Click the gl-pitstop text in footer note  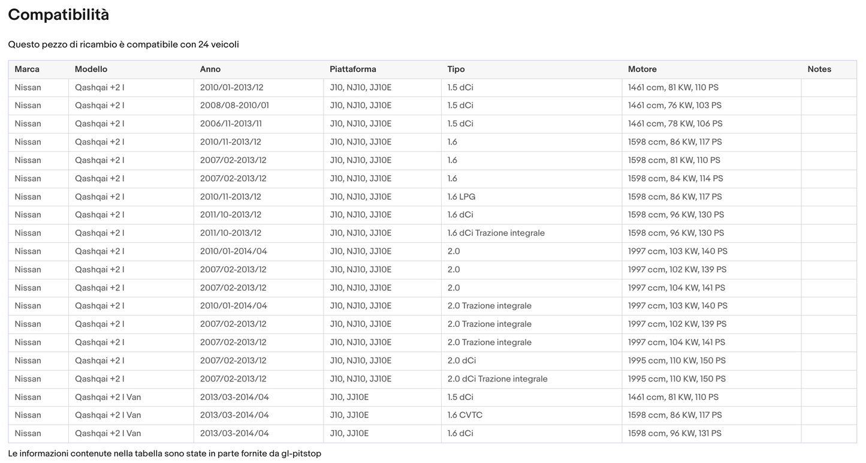(301, 453)
